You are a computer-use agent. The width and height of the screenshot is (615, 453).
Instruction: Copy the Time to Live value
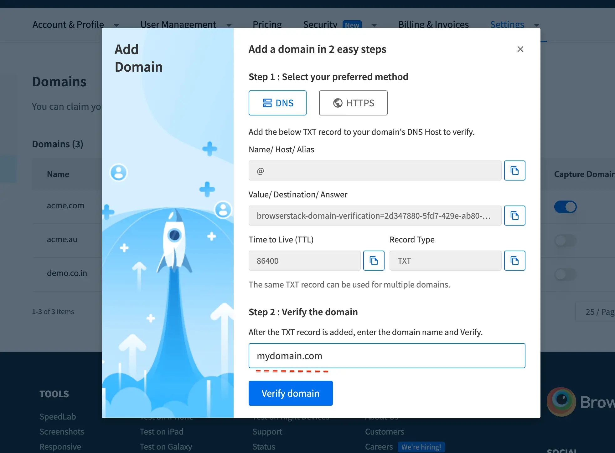click(374, 261)
